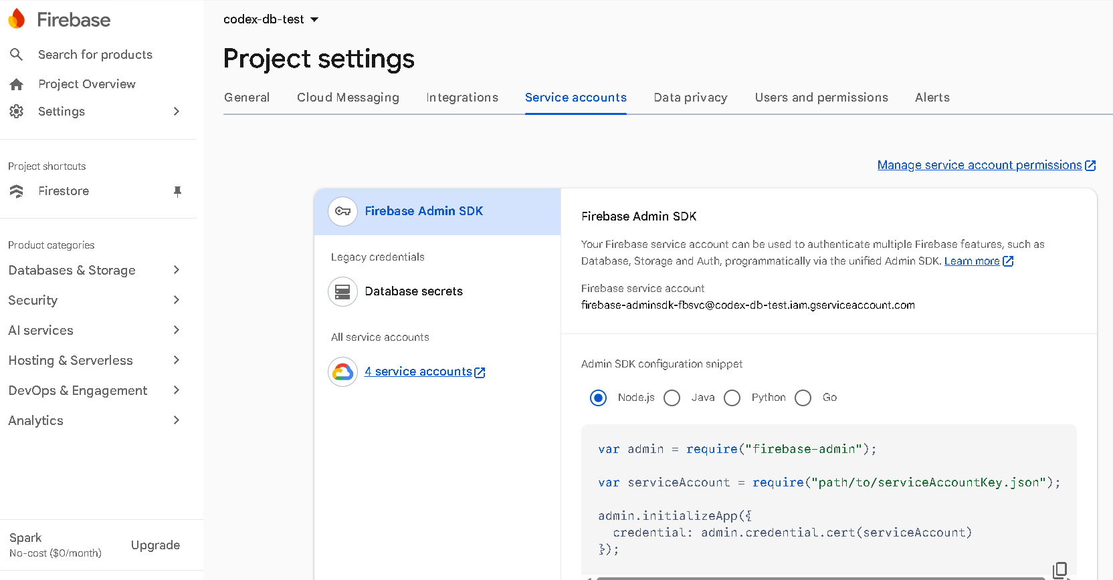
Task: Click the Google Cloud logo icon
Action: tap(342, 372)
